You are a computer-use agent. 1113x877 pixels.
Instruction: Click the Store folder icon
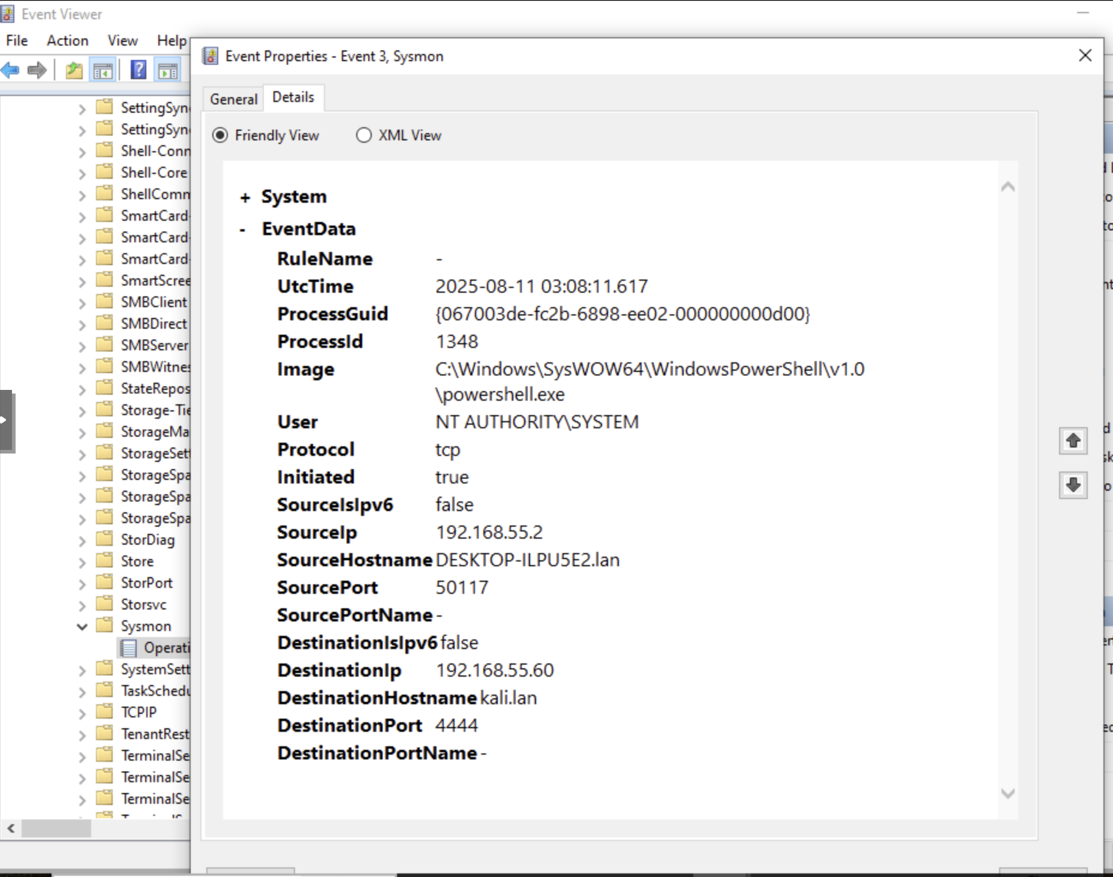point(104,561)
